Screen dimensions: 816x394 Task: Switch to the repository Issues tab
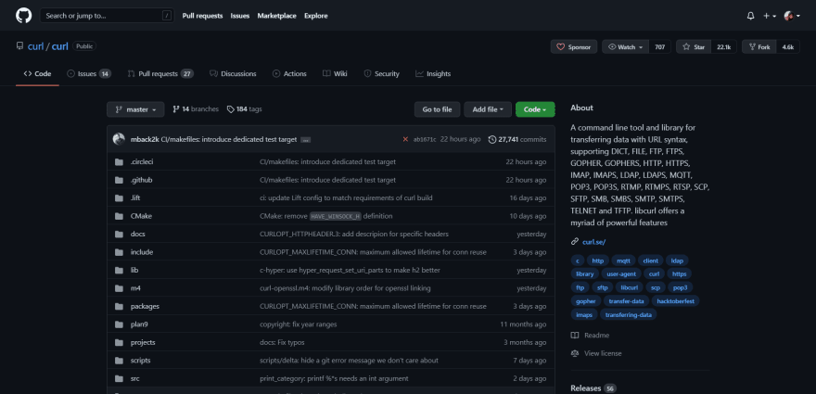89,74
